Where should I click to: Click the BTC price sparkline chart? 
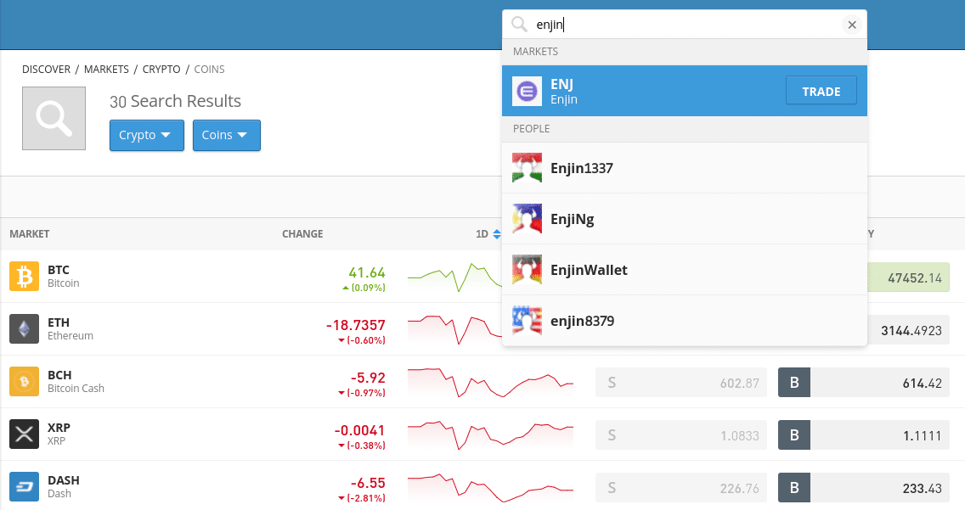(x=454, y=277)
